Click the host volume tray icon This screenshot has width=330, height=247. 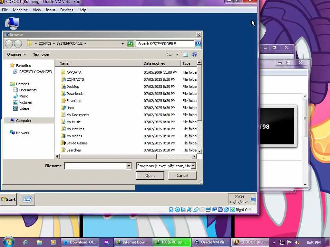click(x=297, y=242)
